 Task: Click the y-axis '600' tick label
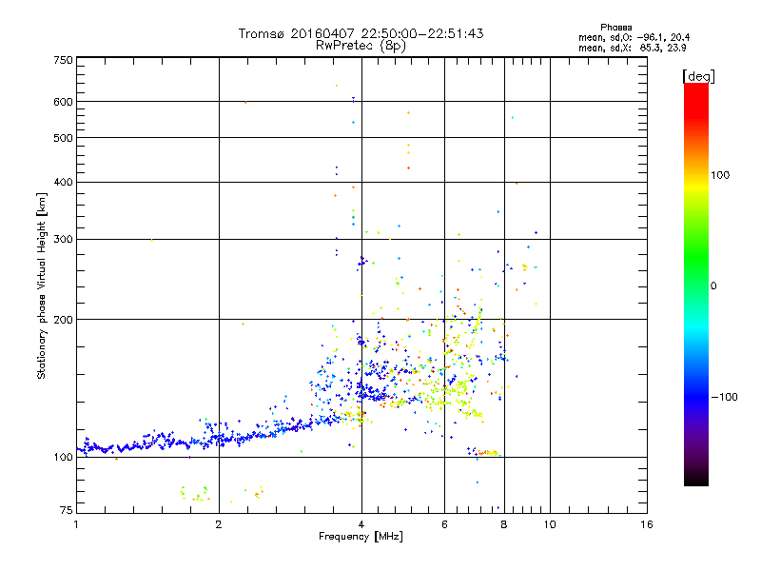63,102
